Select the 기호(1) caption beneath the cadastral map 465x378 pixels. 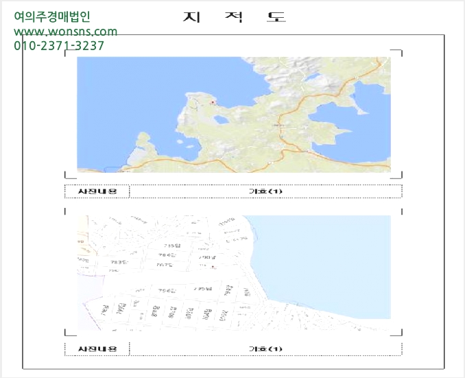pyautogui.click(x=265, y=349)
